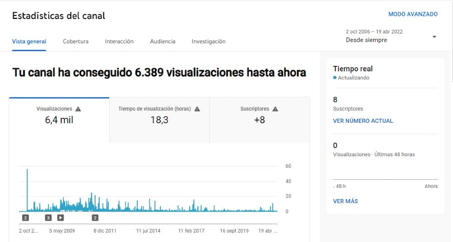This screenshot has height=242, width=453.
Task: Open the Investigación tab
Action: (208, 42)
